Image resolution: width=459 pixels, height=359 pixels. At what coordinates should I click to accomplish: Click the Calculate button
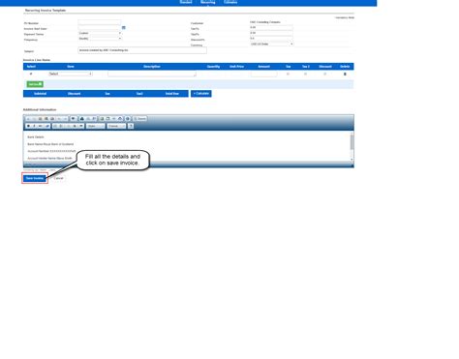(201, 94)
